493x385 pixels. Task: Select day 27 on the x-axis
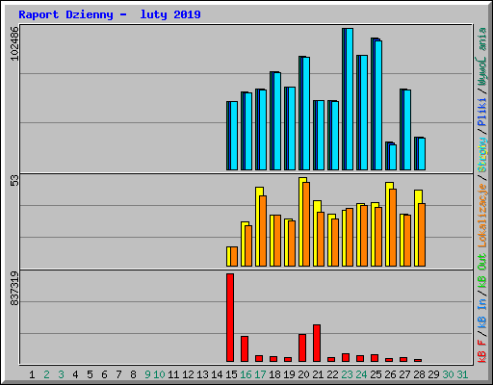404,374
